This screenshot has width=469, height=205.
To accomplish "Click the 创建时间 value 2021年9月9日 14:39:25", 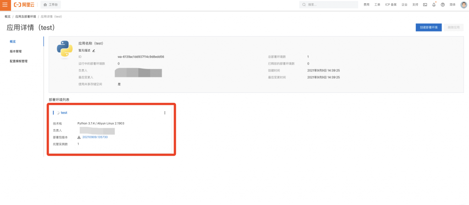I will point(324,70).
